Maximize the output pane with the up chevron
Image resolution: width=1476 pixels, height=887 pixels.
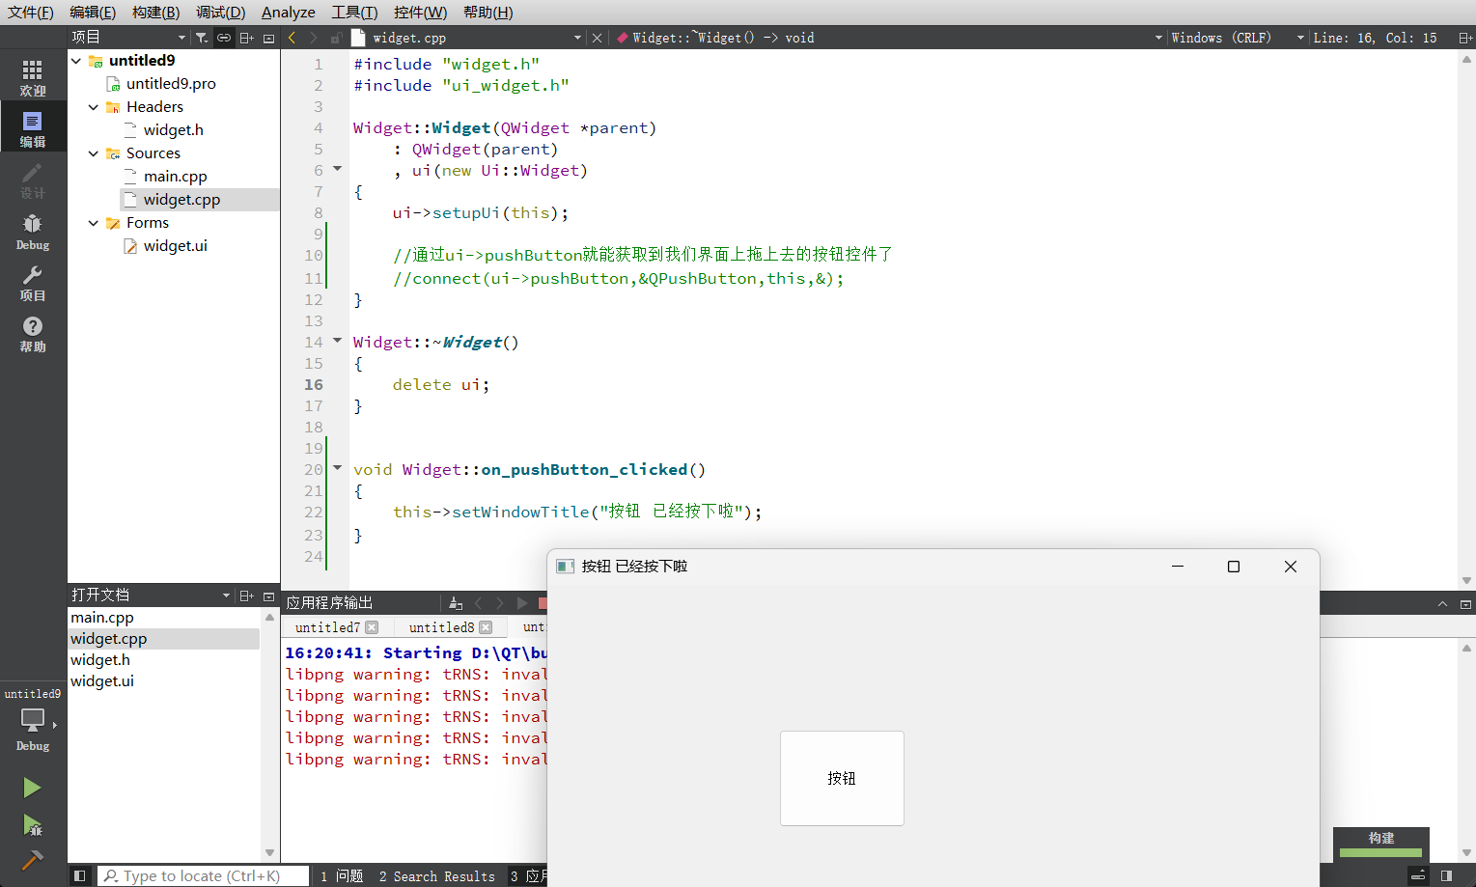click(x=1442, y=603)
